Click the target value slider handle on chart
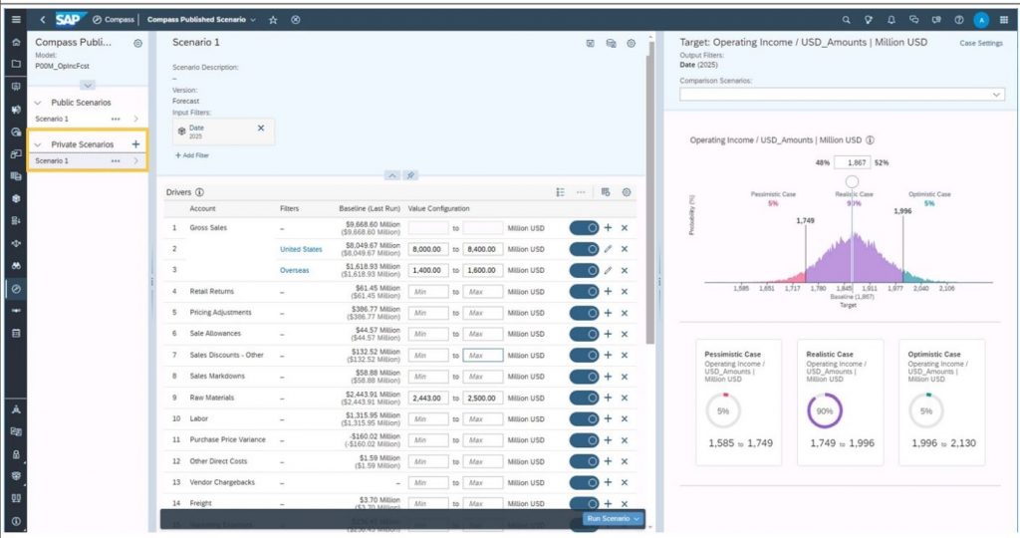1020x538 pixels. [852, 181]
